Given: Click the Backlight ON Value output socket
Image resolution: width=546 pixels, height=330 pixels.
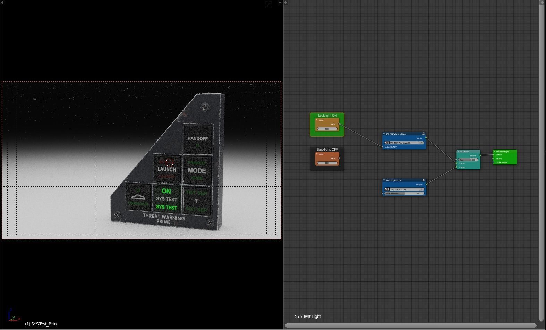Looking at the screenshot, I should tap(339, 124).
